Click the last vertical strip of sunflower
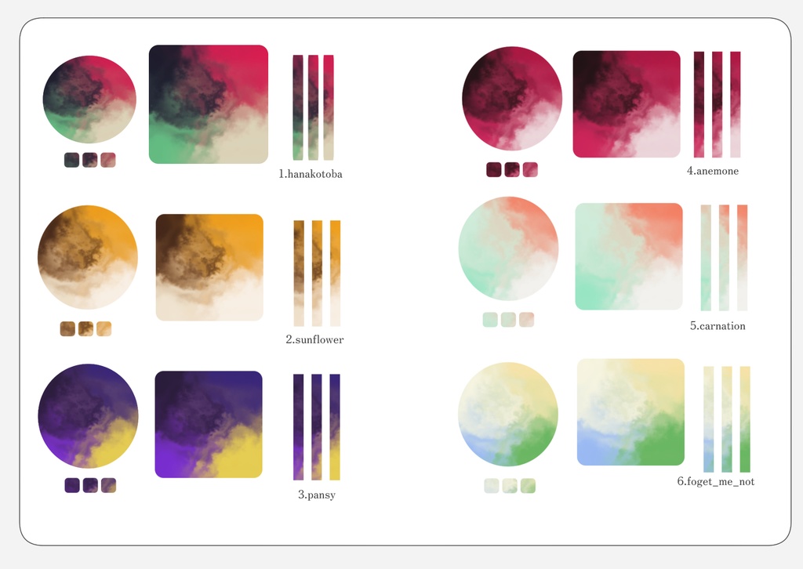 point(336,274)
